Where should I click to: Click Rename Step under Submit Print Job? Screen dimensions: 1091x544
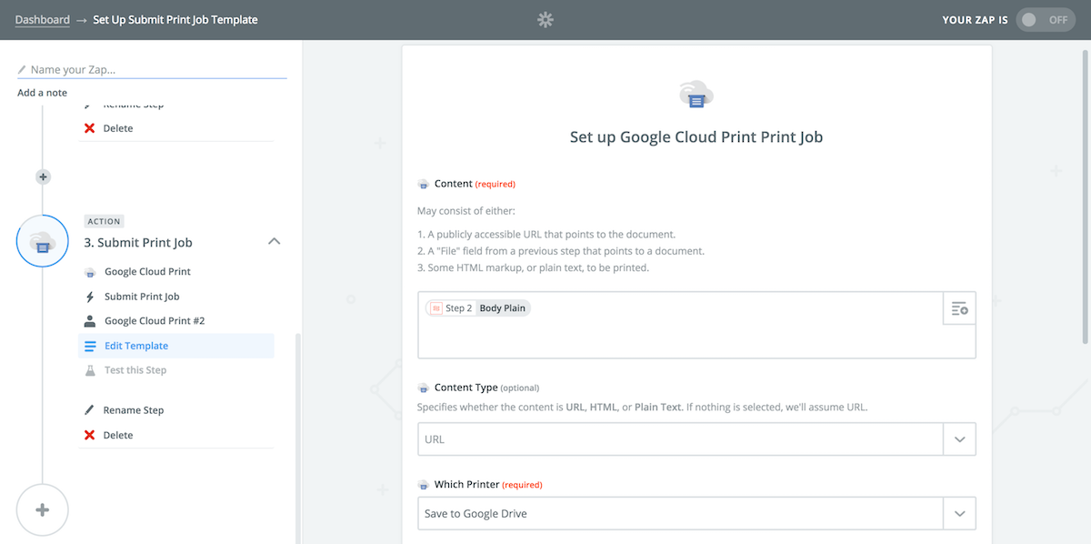(x=134, y=410)
